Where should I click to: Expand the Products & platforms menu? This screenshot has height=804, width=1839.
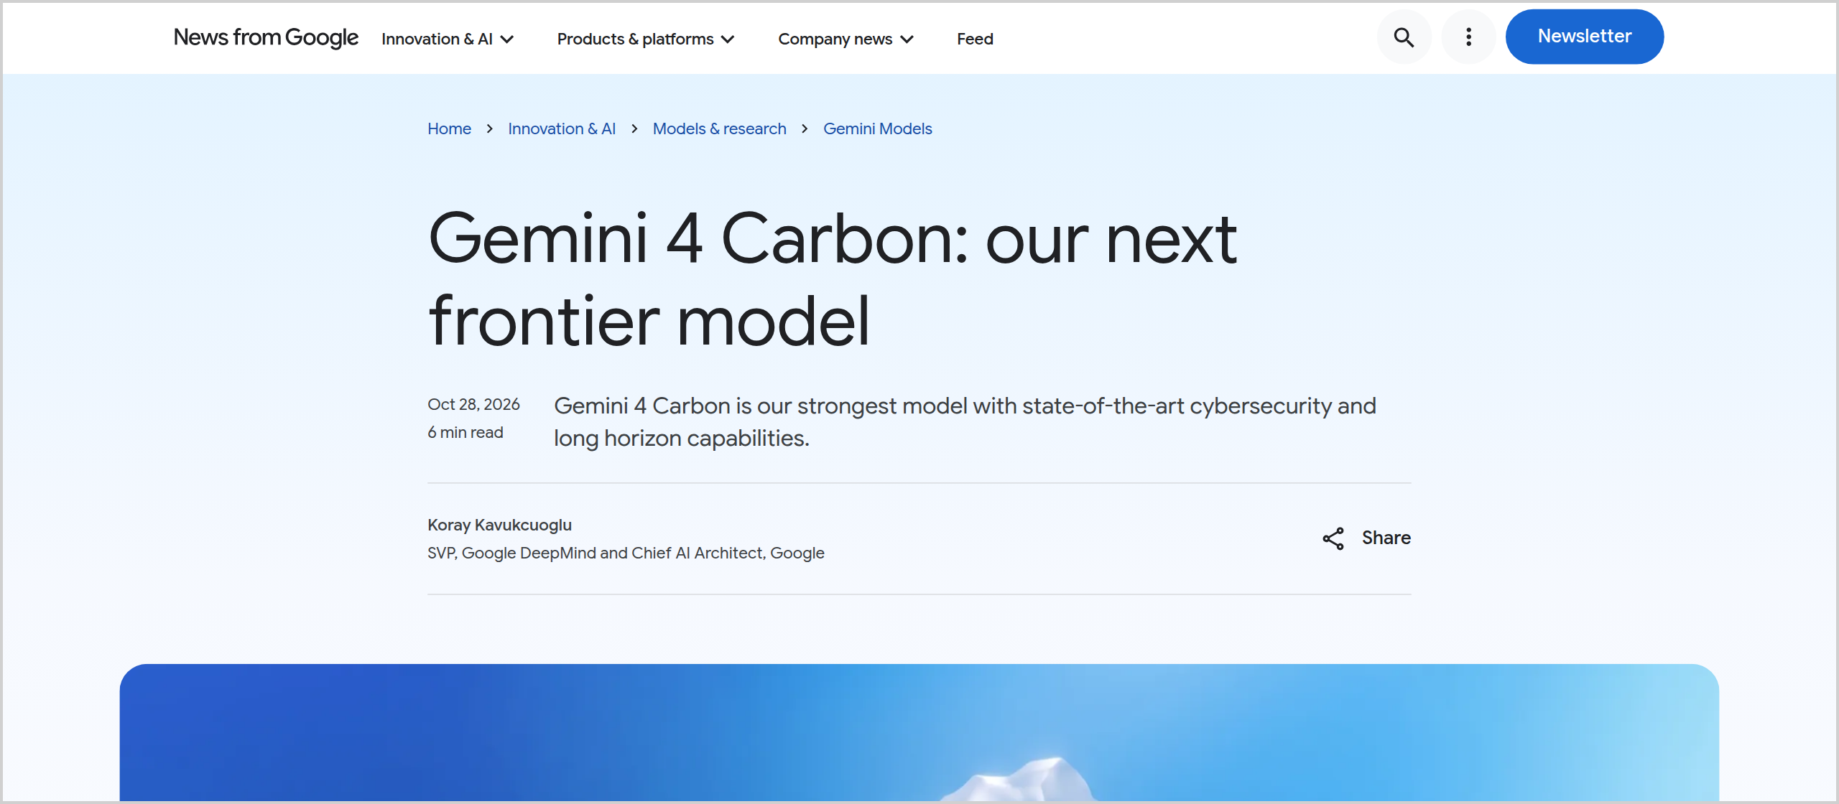[x=646, y=39]
